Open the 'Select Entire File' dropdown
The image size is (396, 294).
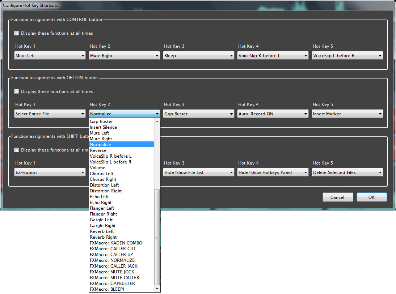coord(50,114)
